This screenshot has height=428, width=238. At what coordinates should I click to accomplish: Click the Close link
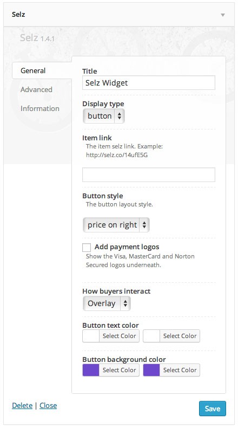[48, 406]
